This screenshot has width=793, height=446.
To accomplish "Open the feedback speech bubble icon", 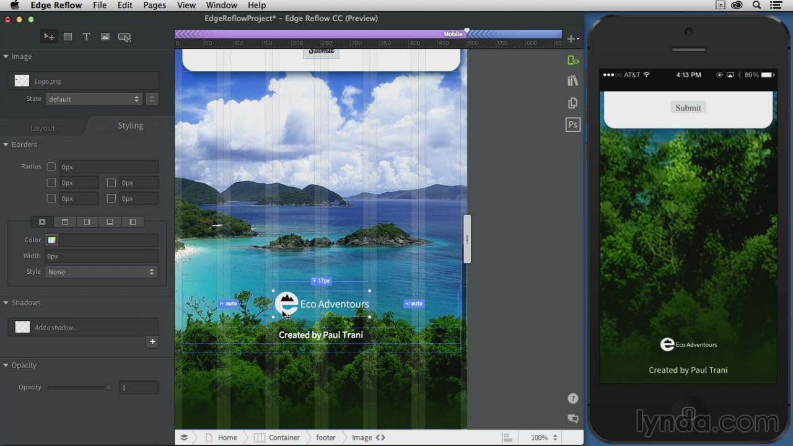I will [x=573, y=419].
